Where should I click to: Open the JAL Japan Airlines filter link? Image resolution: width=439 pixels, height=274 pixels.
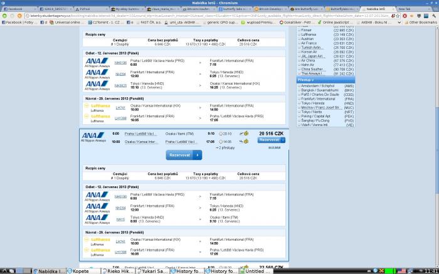(313, 56)
